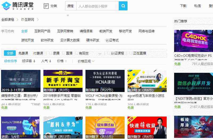Screen dimensions: 213x140
Task: Select 前端开发 category
Action: (106, 31)
